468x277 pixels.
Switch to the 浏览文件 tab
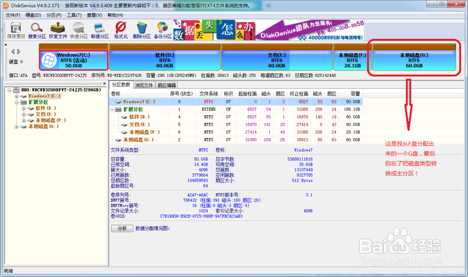point(144,85)
